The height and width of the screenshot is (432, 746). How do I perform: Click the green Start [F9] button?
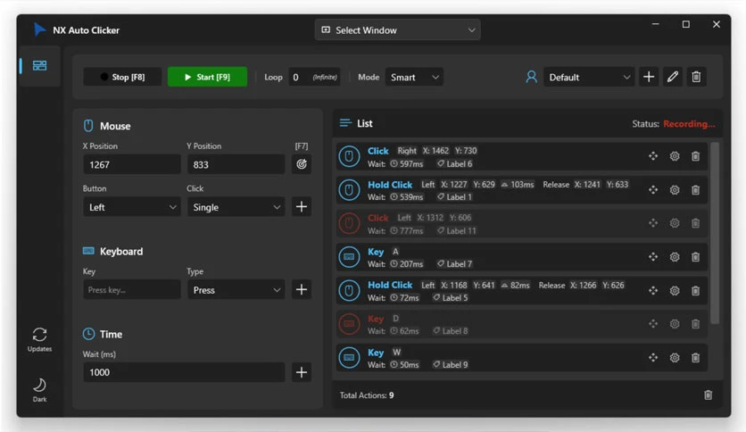pos(207,77)
